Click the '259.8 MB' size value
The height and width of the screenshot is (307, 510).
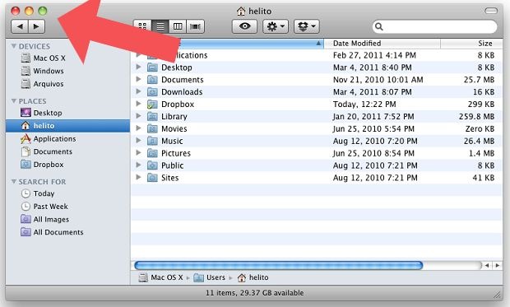tap(476, 117)
